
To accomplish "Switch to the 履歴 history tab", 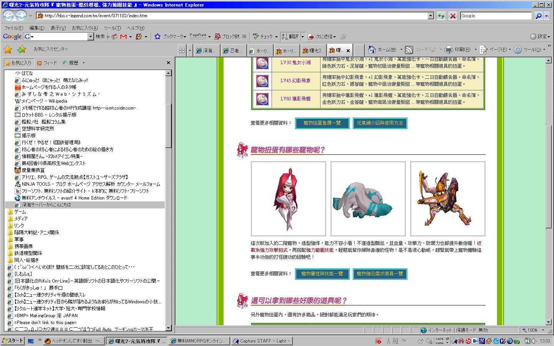I will tap(70, 63).
